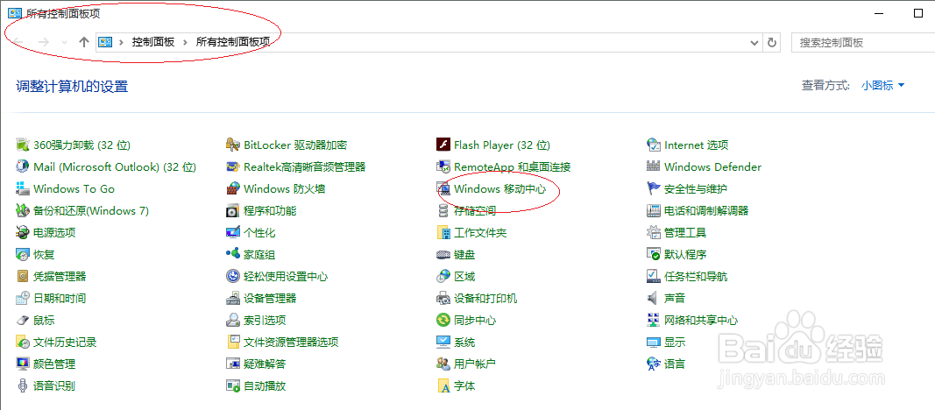Open 管理工具 link

coord(685,232)
